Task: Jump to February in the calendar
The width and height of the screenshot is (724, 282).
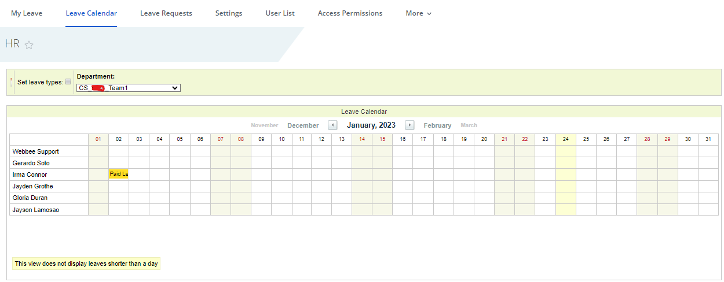Action: [x=437, y=125]
